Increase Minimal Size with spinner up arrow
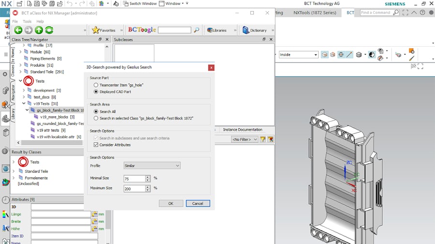Viewport: 435px width, 244px height. [x=148, y=177]
